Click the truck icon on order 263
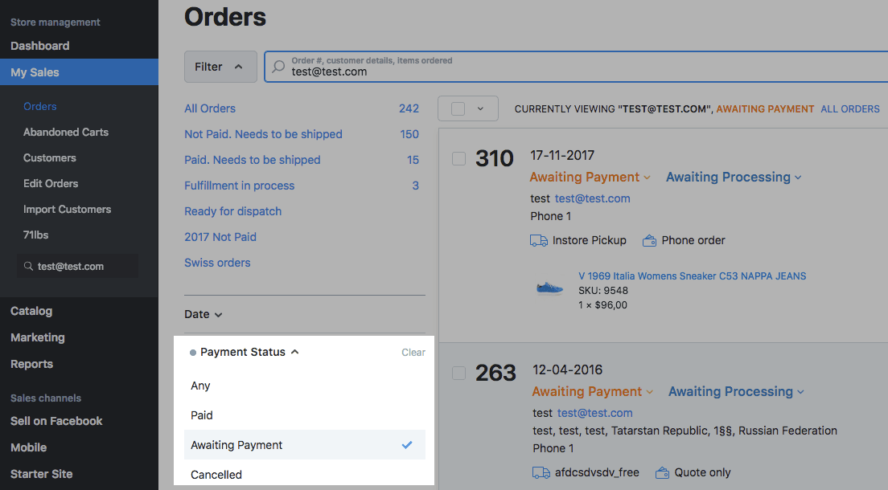 pyautogui.click(x=541, y=472)
